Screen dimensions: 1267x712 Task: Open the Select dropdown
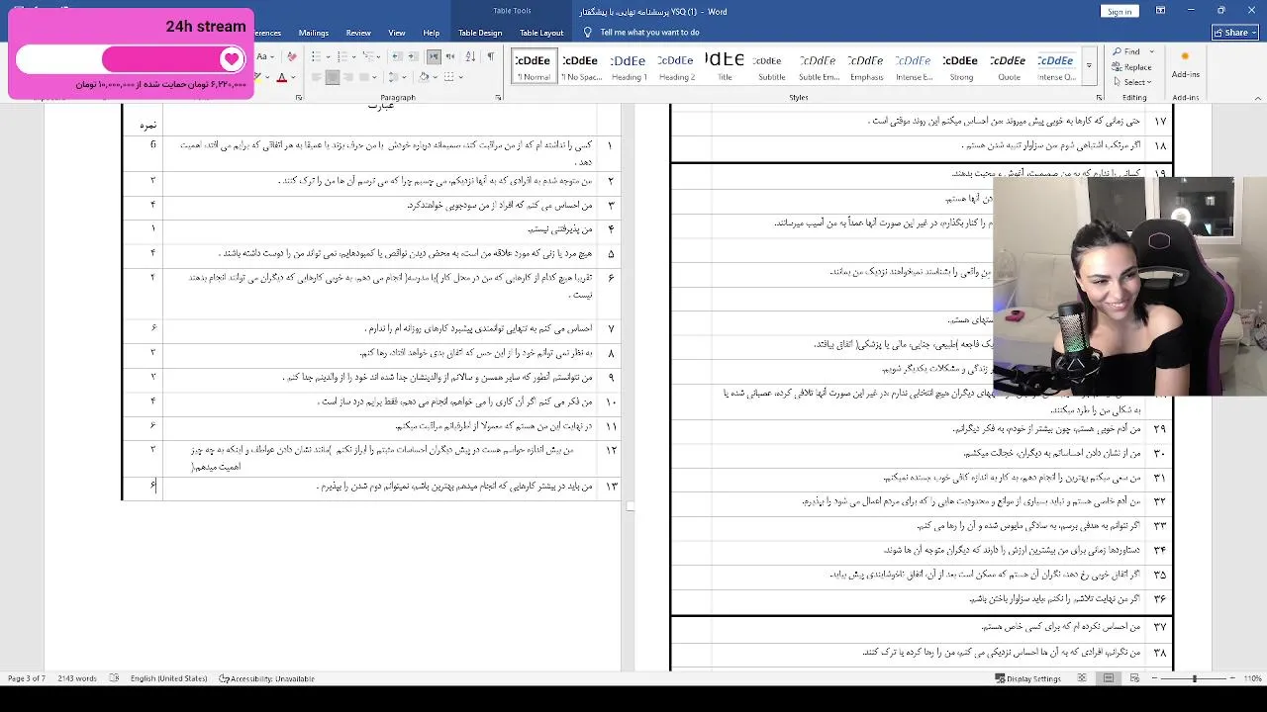[x=1131, y=82]
